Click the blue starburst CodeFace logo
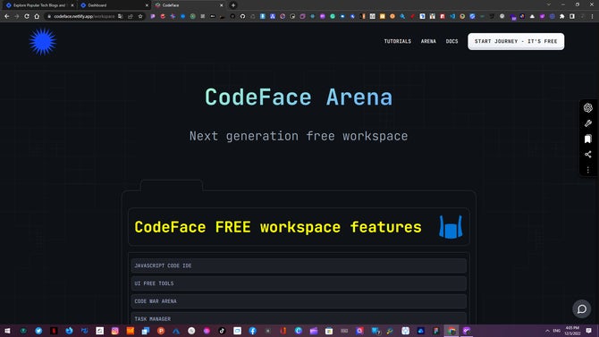Viewport: 599px width, 337px height. pos(43,41)
